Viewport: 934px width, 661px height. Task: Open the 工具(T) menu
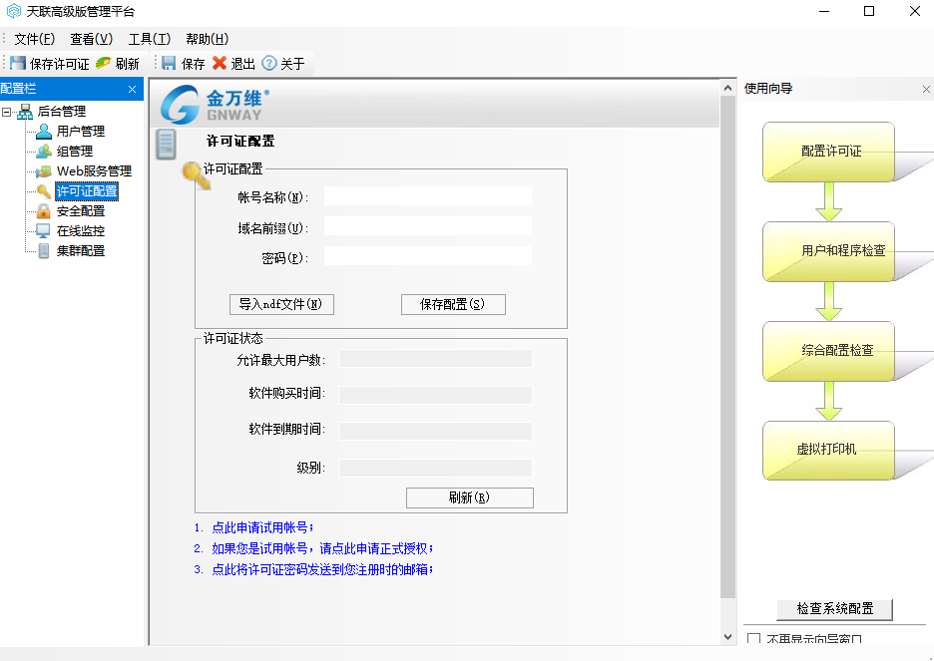pyautogui.click(x=150, y=39)
